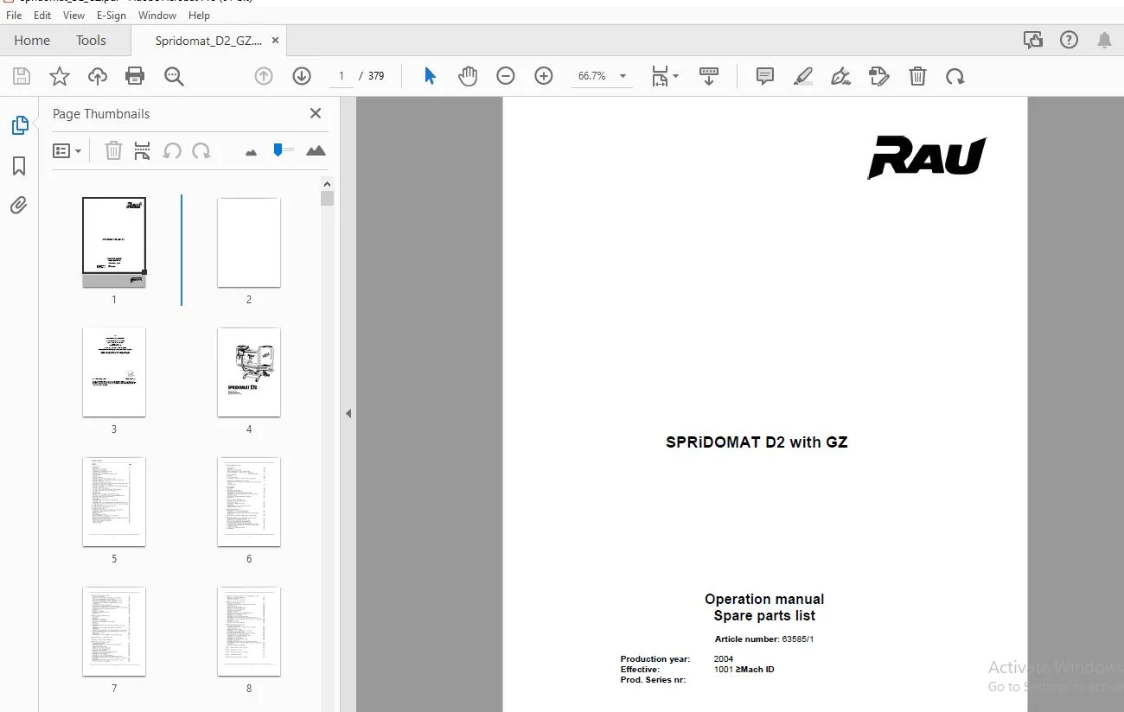Click the 'Operation manual' heading text
1124x712 pixels.
coord(764,599)
